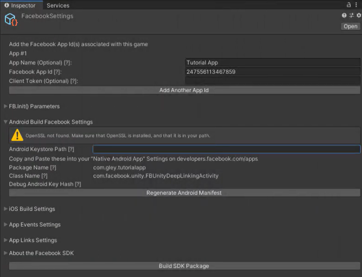Viewport: 362px width, 277px height.
Task: Click the App #1 label
Action: [x=18, y=53]
